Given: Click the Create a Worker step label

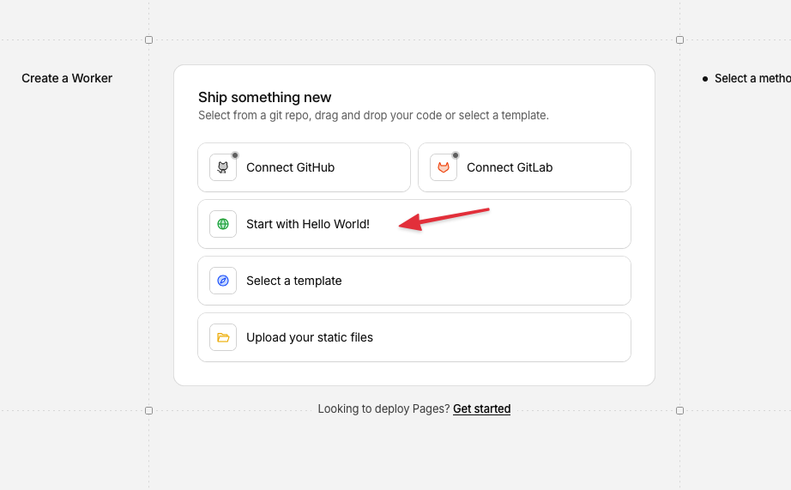Looking at the screenshot, I should pyautogui.click(x=67, y=78).
